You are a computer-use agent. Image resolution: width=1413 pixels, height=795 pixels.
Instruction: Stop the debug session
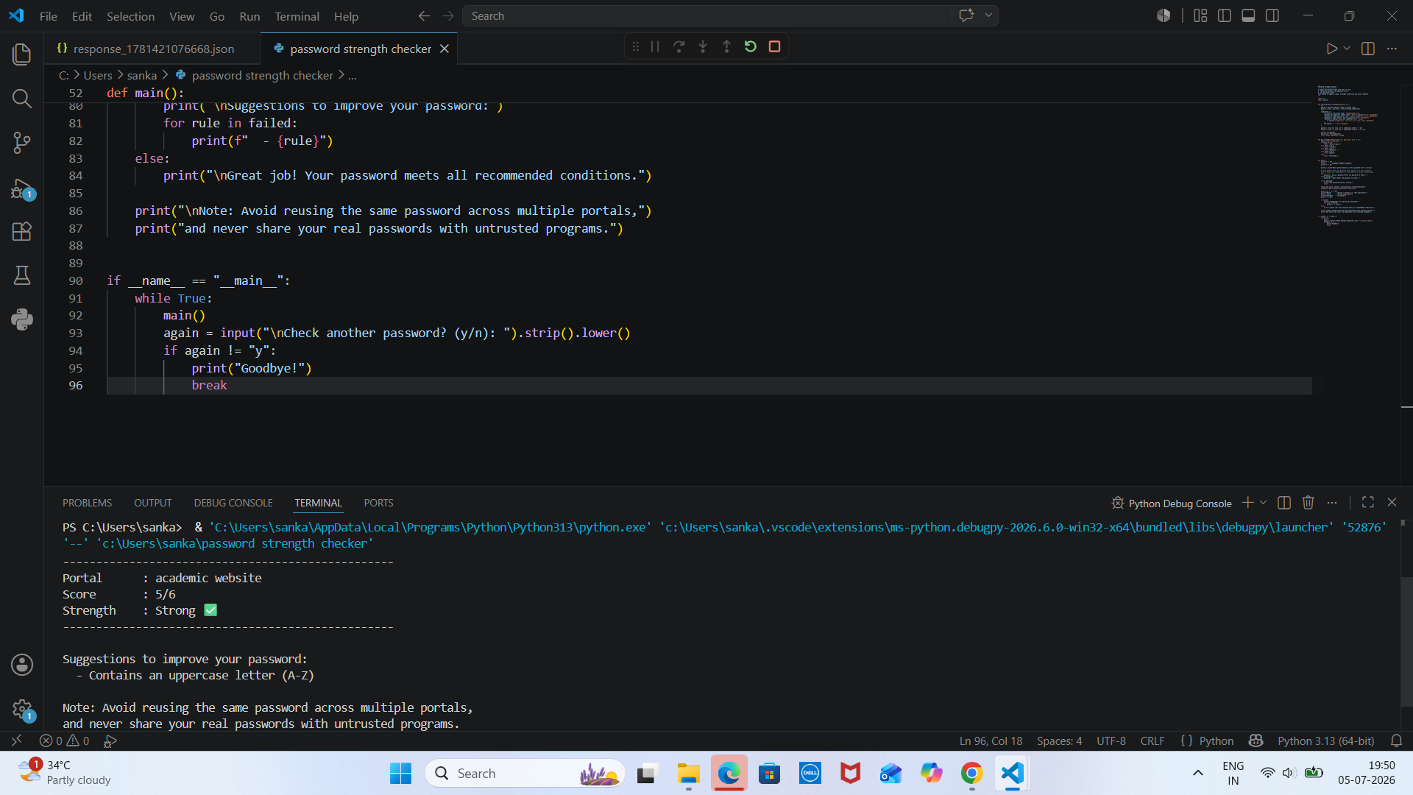(x=774, y=46)
